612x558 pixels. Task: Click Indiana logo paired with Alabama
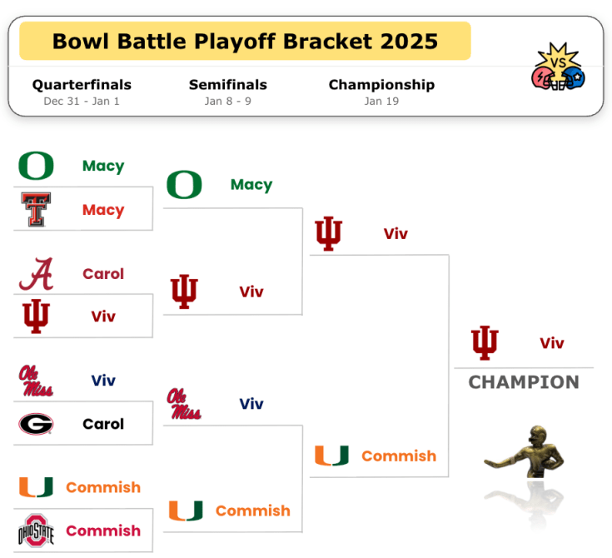36,316
